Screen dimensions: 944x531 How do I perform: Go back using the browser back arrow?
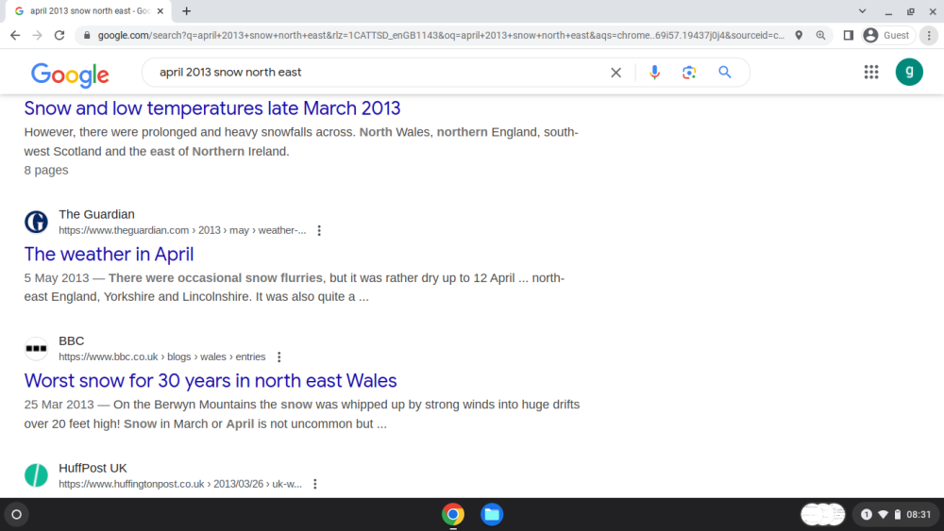click(x=15, y=36)
